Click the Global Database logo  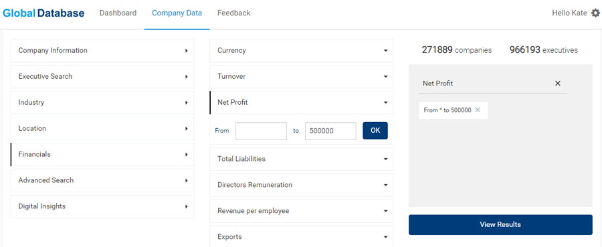[43, 13]
